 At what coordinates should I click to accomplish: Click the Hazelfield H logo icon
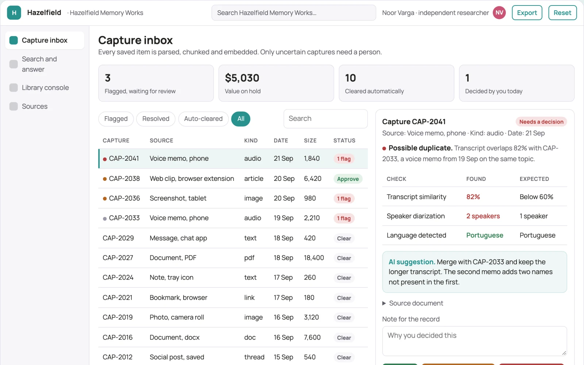14,13
